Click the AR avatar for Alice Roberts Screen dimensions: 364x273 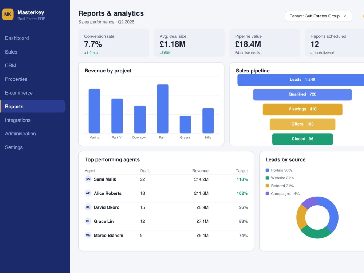(88, 193)
